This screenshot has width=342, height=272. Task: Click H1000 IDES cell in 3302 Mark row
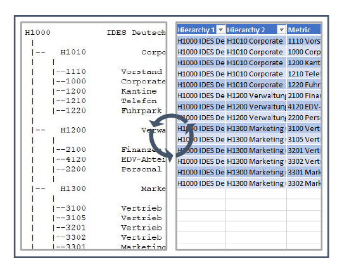(201, 183)
